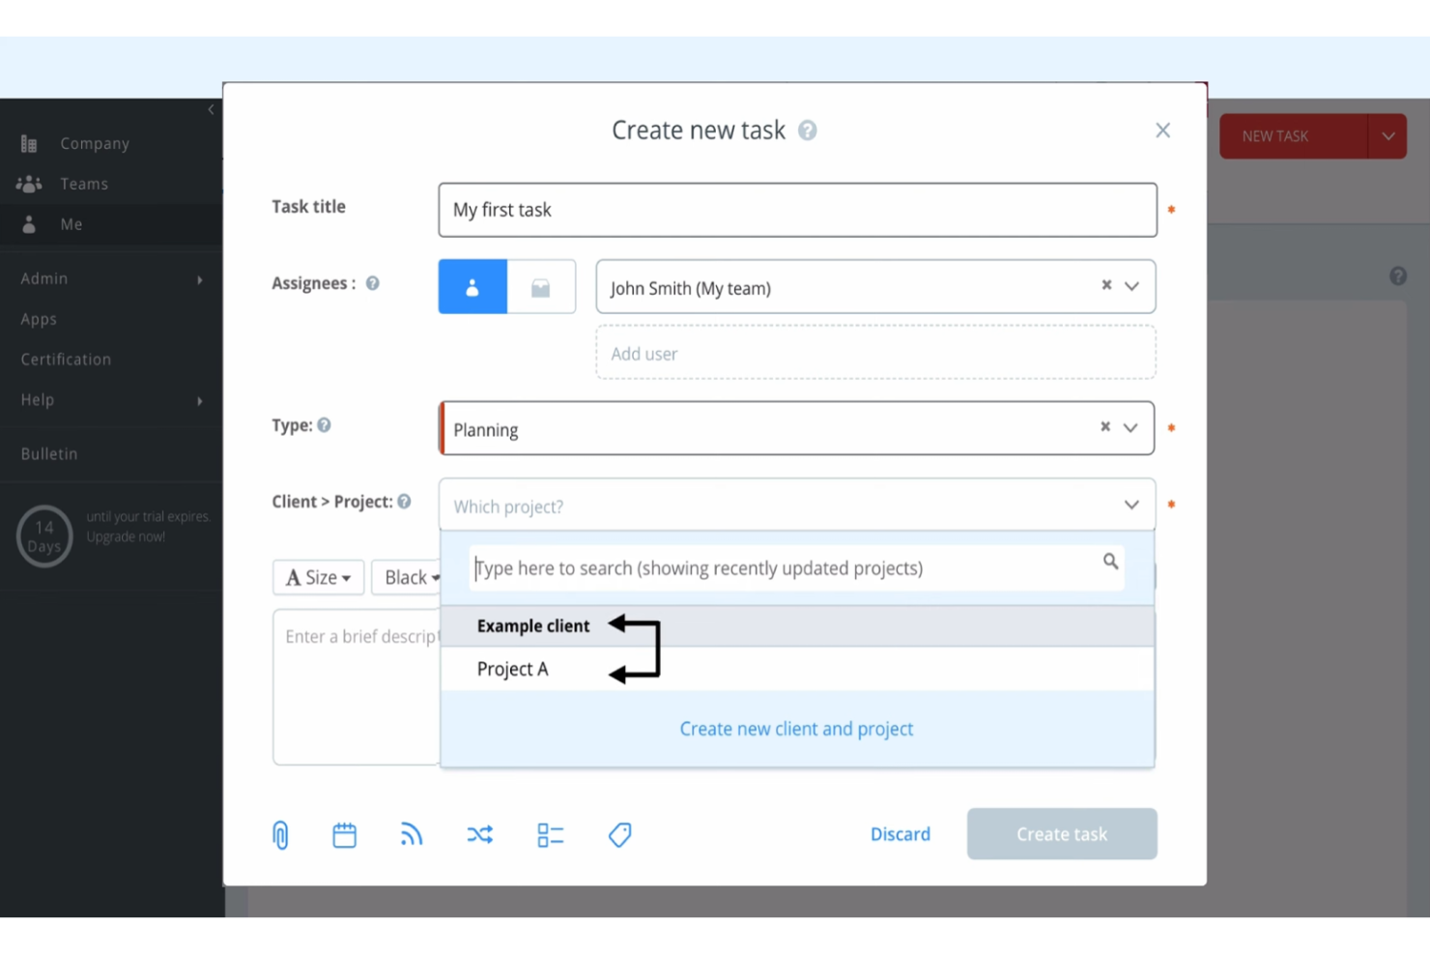Select Bulletin from the sidebar
1430x954 pixels.
(x=48, y=453)
